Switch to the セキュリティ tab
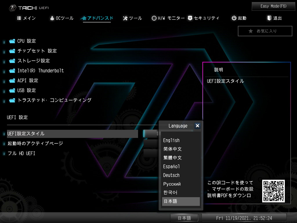 [203, 18]
